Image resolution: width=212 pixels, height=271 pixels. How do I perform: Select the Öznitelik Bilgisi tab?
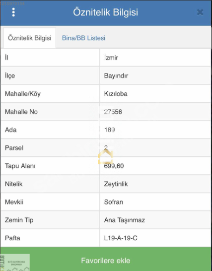pyautogui.click(x=30, y=38)
